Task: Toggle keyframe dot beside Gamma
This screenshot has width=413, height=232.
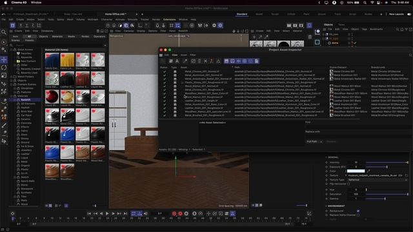Action: [x=327, y=198]
